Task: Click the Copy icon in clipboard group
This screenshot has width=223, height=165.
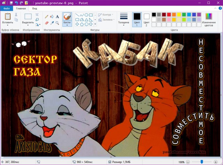Action: point(16,19)
